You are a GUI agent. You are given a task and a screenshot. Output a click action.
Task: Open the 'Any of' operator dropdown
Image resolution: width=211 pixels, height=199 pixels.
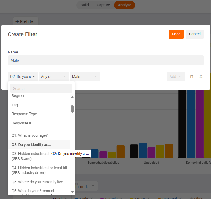[x=54, y=76]
